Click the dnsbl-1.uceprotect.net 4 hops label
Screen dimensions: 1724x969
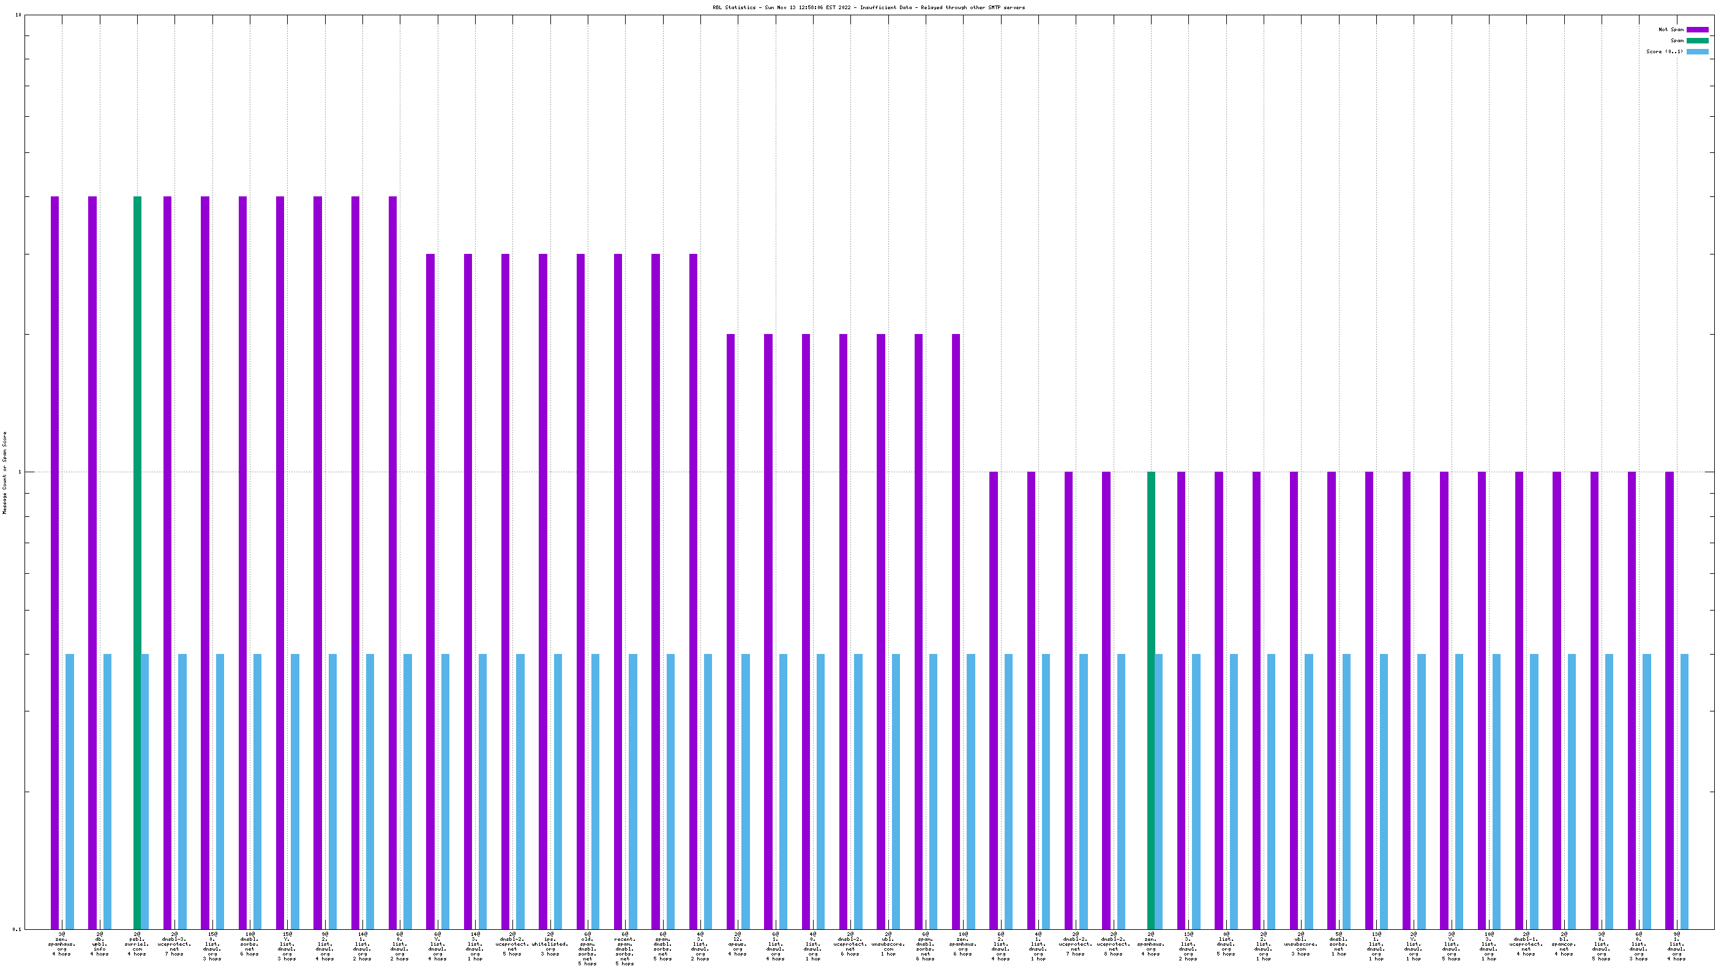(1526, 943)
